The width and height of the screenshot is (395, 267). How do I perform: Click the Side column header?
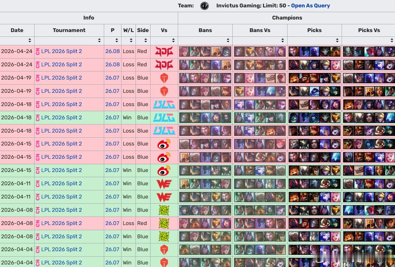point(143,30)
